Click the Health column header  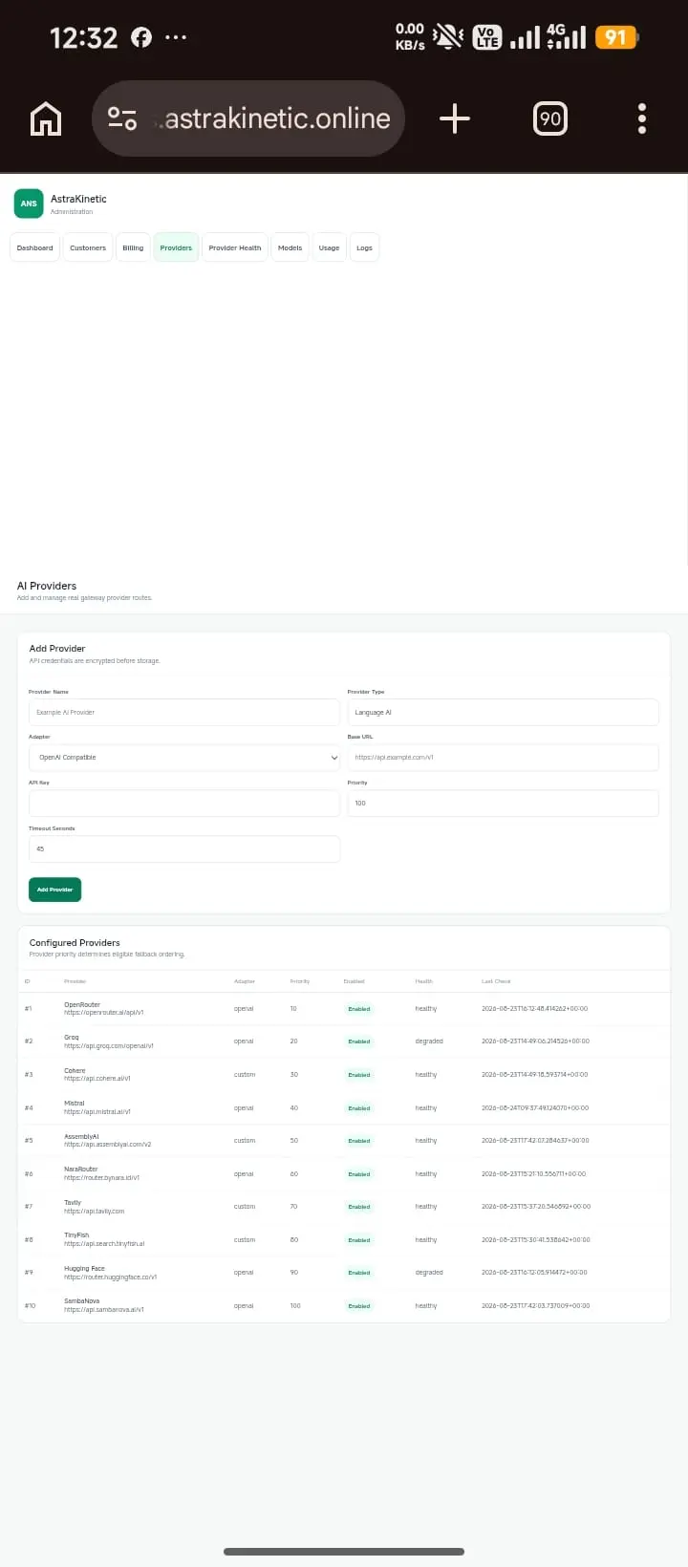(423, 981)
